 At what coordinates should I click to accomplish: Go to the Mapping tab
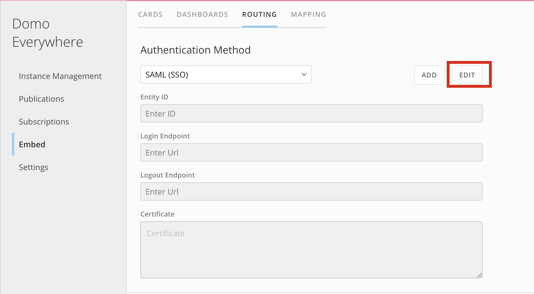(x=308, y=15)
